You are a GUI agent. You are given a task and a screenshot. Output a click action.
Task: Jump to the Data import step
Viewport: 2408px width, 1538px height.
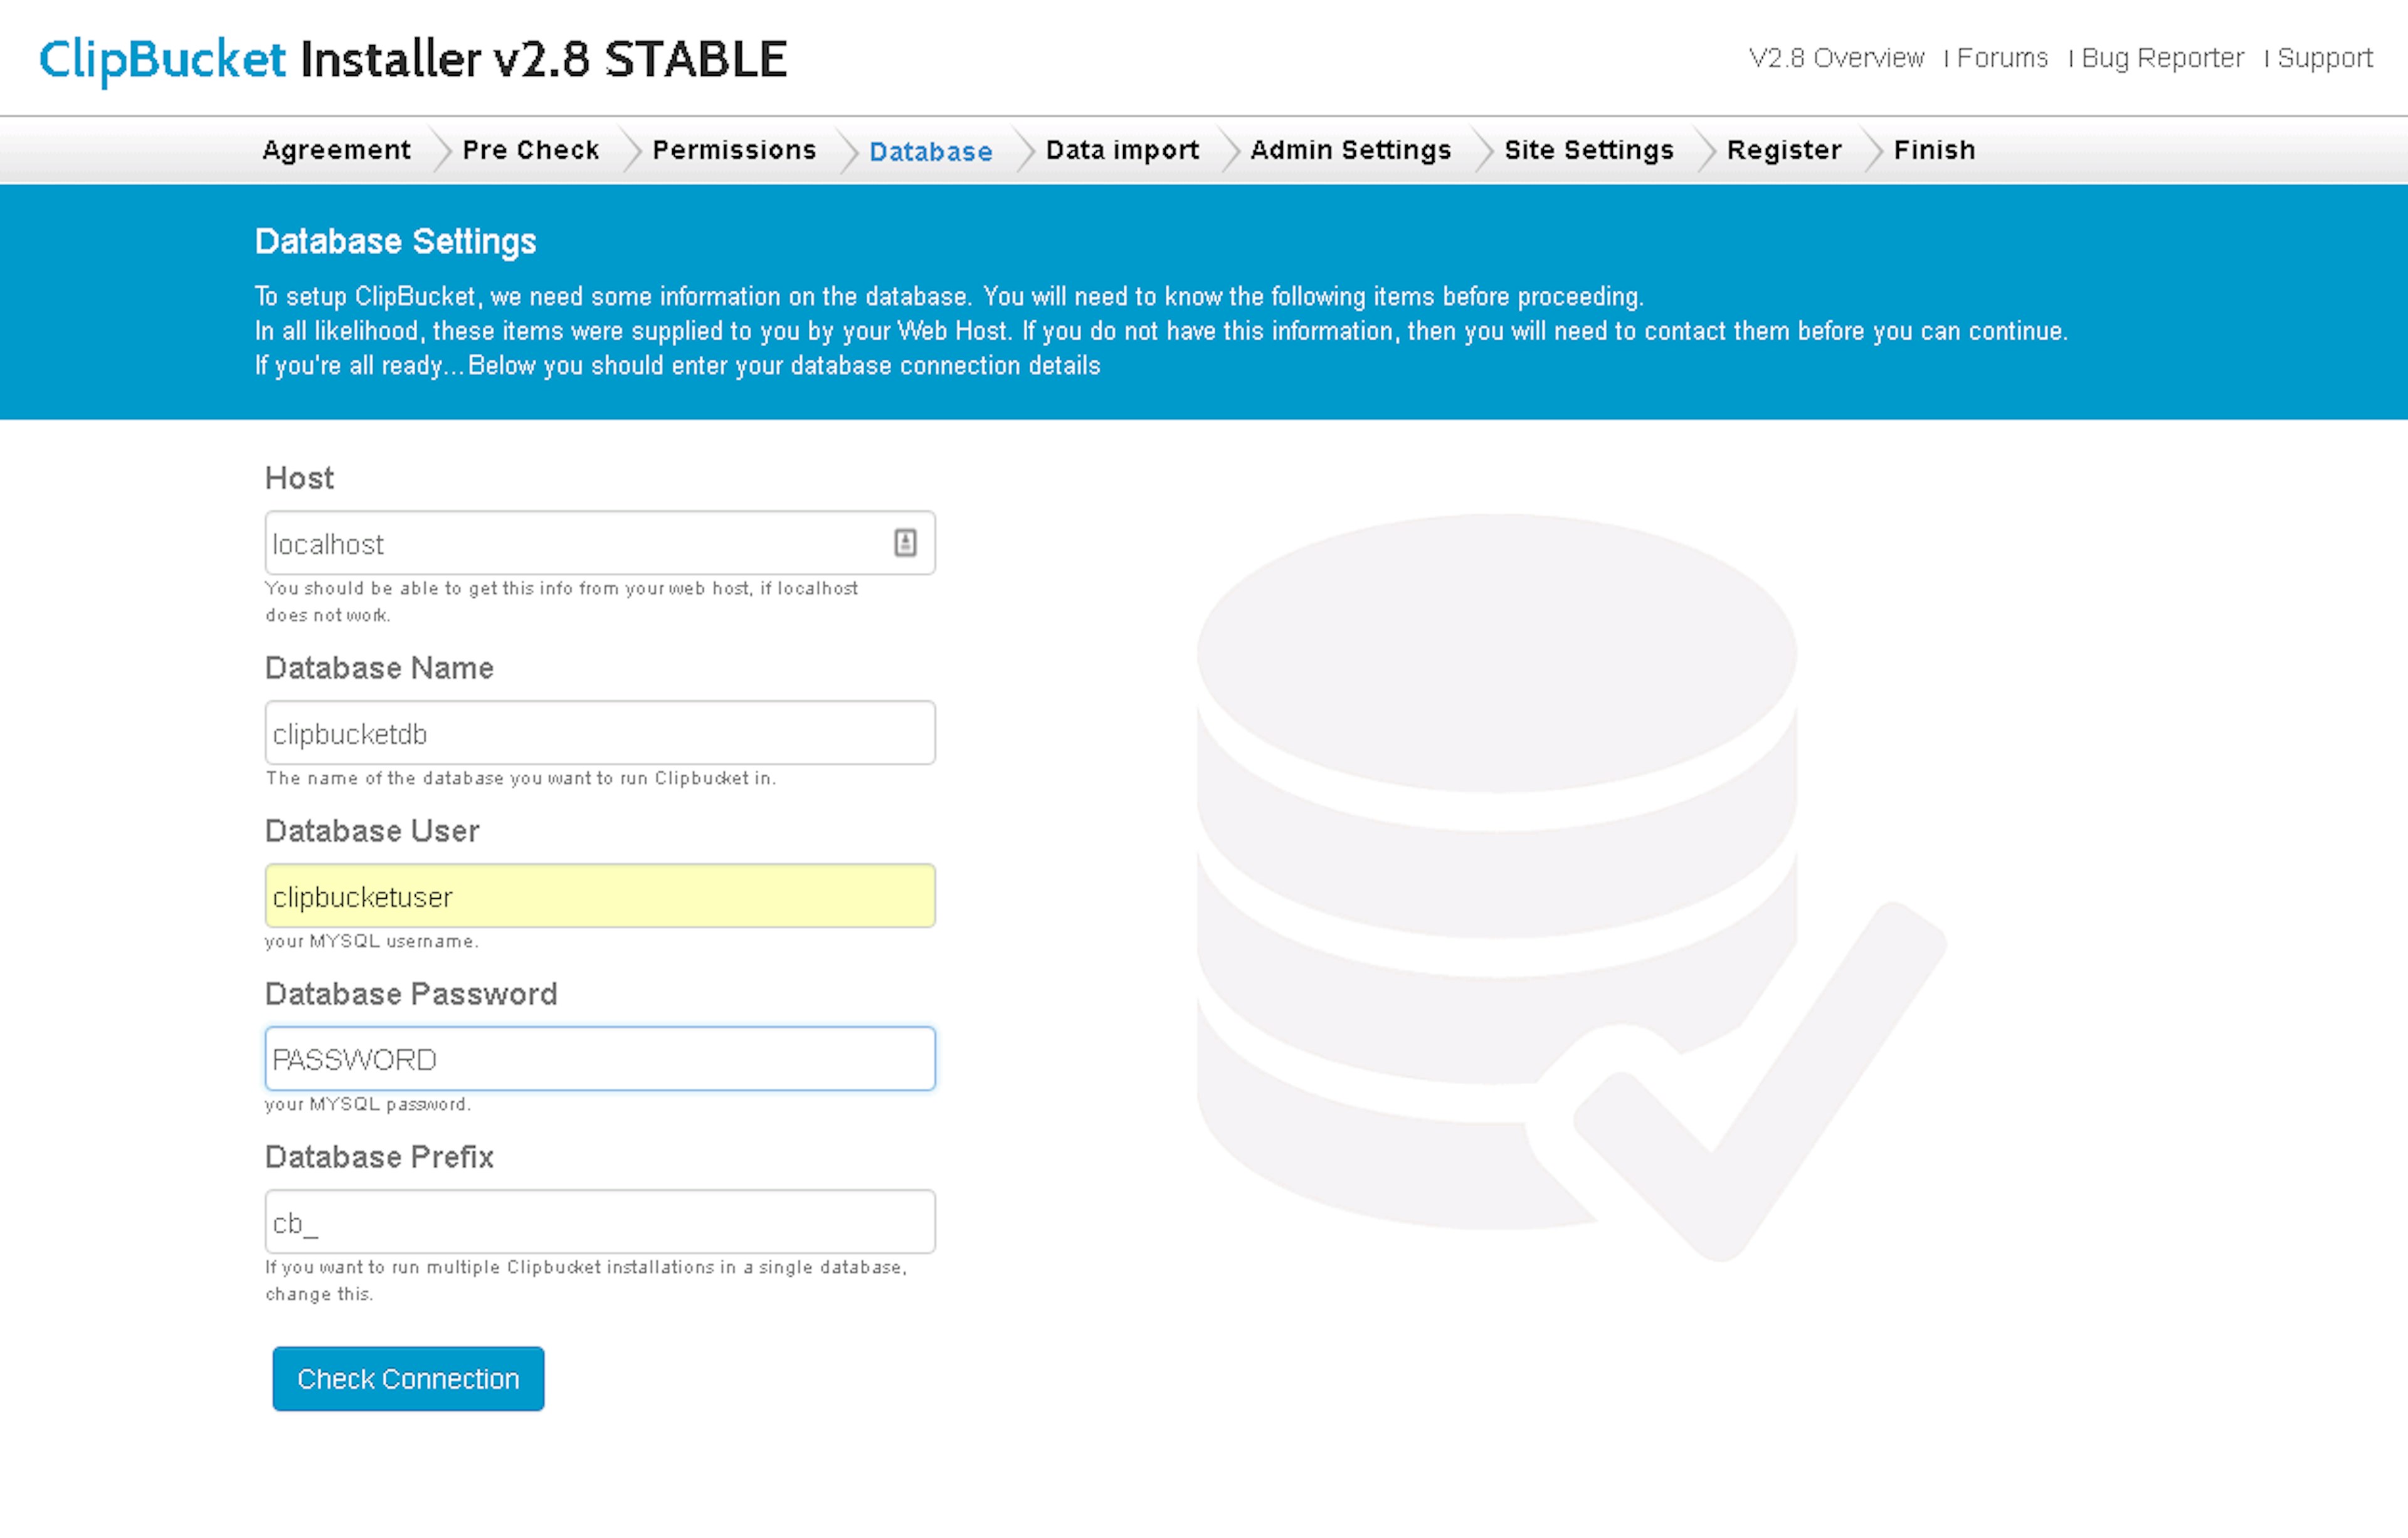tap(1122, 150)
